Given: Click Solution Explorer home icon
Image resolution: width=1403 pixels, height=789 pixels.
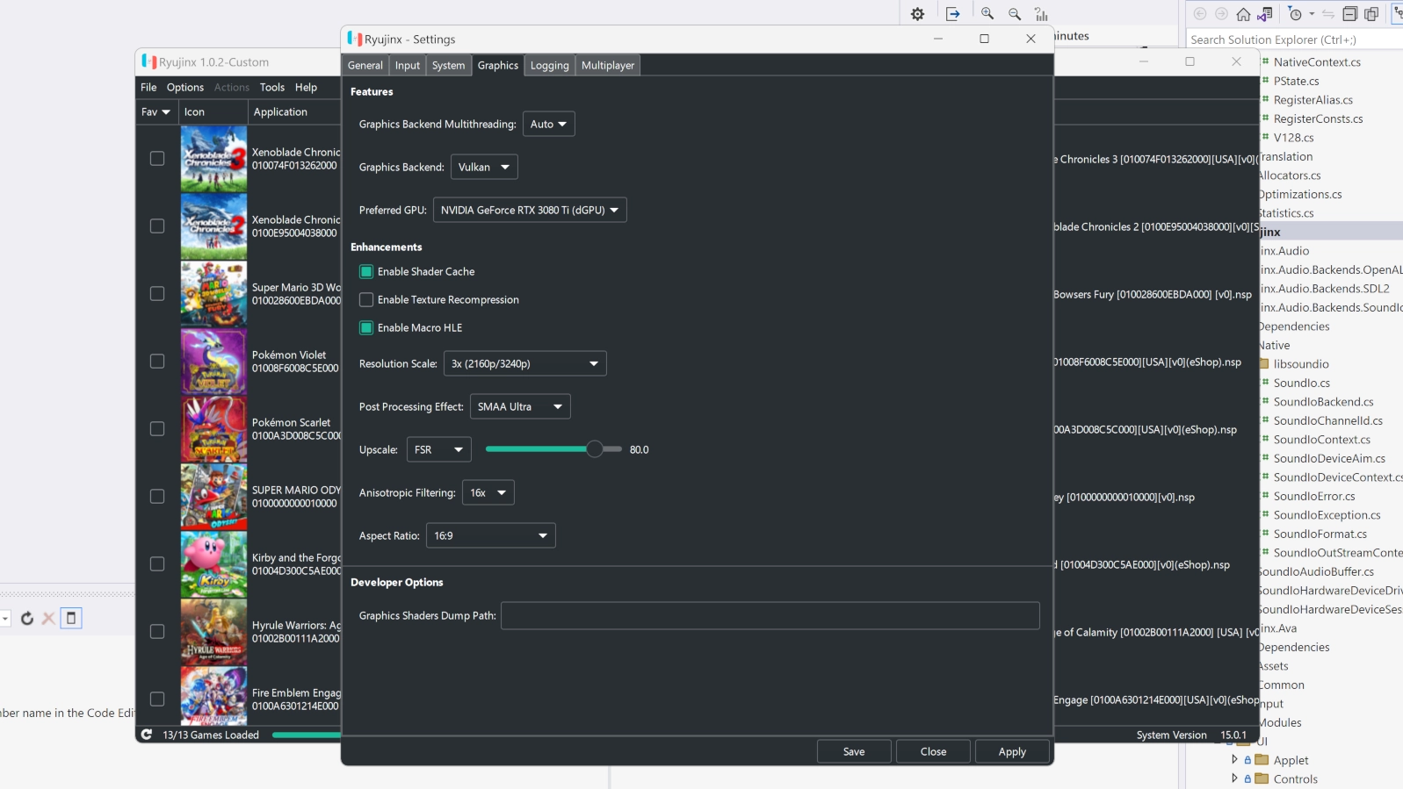Looking at the screenshot, I should [1243, 14].
